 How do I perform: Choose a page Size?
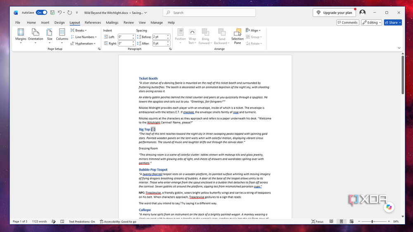[x=50, y=36]
